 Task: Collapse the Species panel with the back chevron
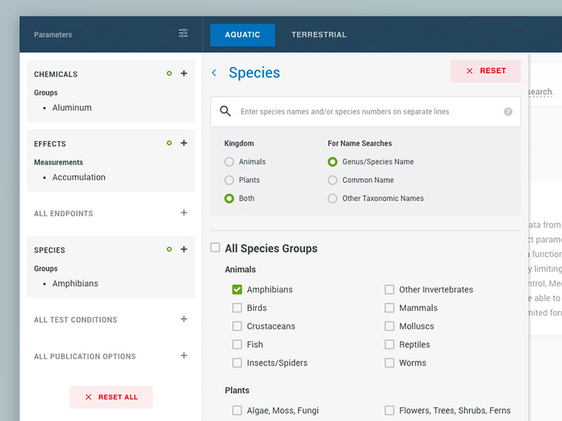214,72
